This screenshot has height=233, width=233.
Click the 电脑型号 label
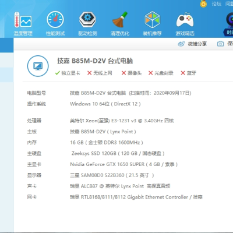(x=37, y=93)
